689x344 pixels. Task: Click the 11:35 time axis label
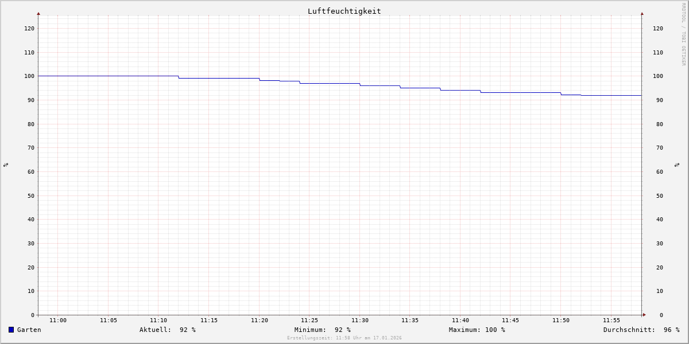(410, 320)
